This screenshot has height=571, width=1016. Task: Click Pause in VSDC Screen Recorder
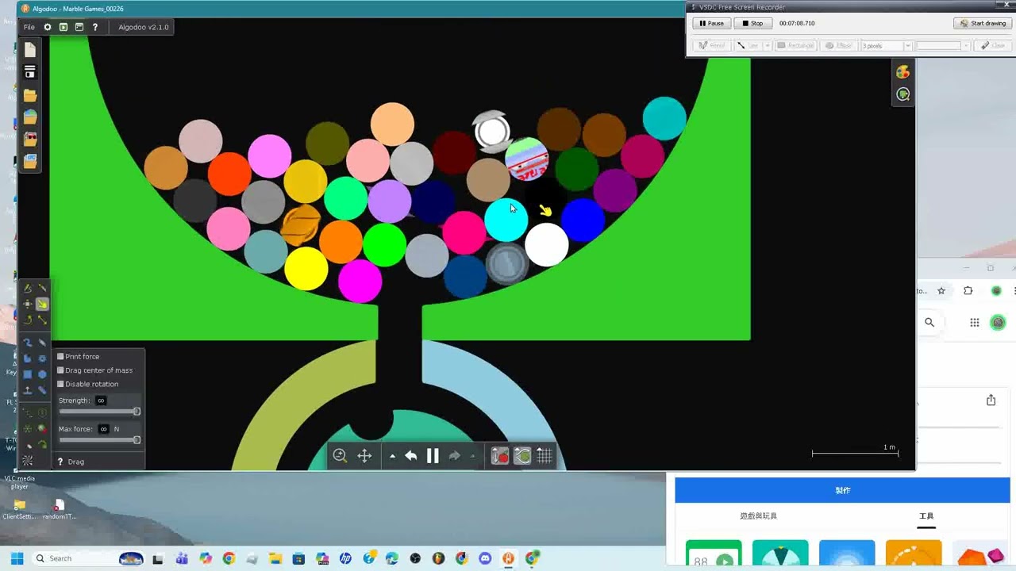[711, 23]
